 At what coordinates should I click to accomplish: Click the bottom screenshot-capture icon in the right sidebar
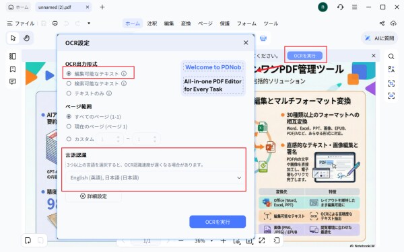click(x=391, y=96)
